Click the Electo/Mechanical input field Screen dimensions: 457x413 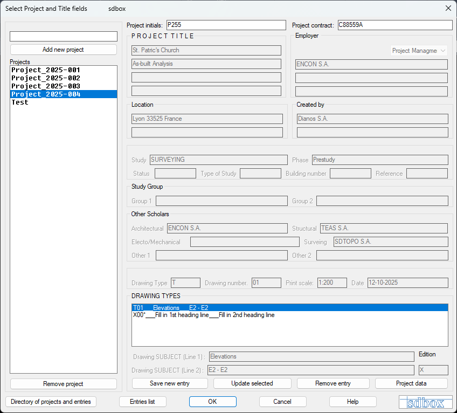[245, 242]
